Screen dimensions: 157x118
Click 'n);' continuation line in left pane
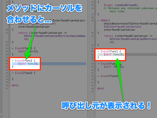click(x=26, y=39)
